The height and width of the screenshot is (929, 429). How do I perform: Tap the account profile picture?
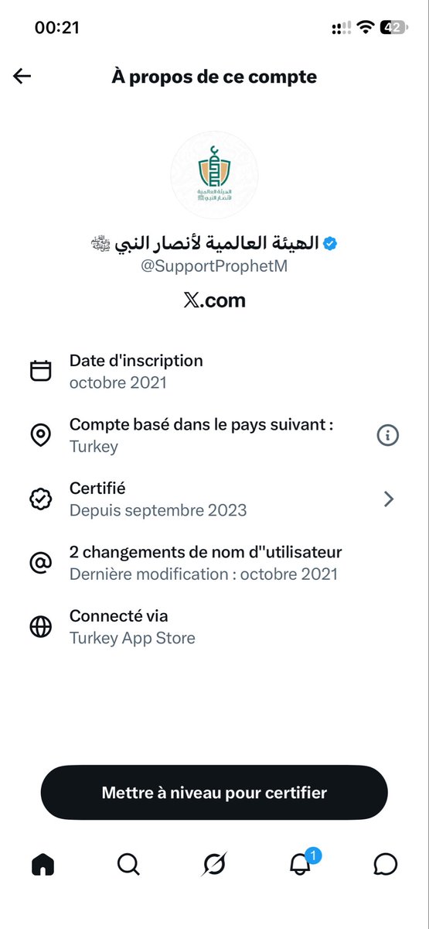[214, 175]
